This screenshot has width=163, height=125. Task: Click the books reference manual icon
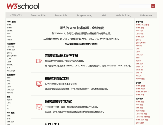[x=39, y=61]
